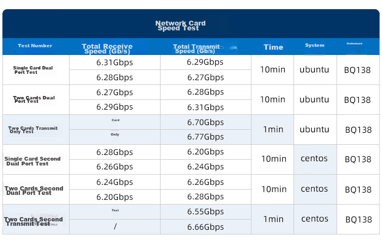Image resolution: width=382 pixels, height=247 pixels.
Task: Select Two Cards Second Transmit Test label
Action: pos(33,221)
